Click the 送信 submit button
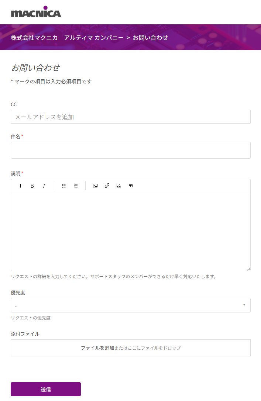 pyautogui.click(x=46, y=389)
